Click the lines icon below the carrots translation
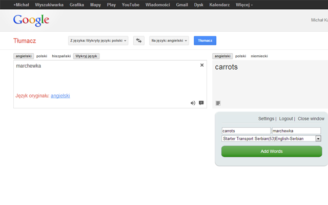Image resolution: width=328 pixels, height=205 pixels. pos(218,103)
